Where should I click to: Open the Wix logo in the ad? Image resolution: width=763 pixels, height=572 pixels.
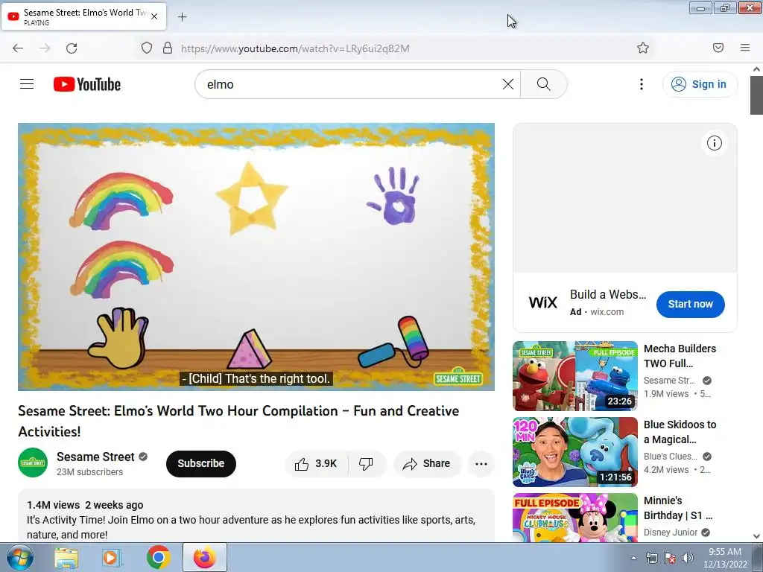[542, 302]
